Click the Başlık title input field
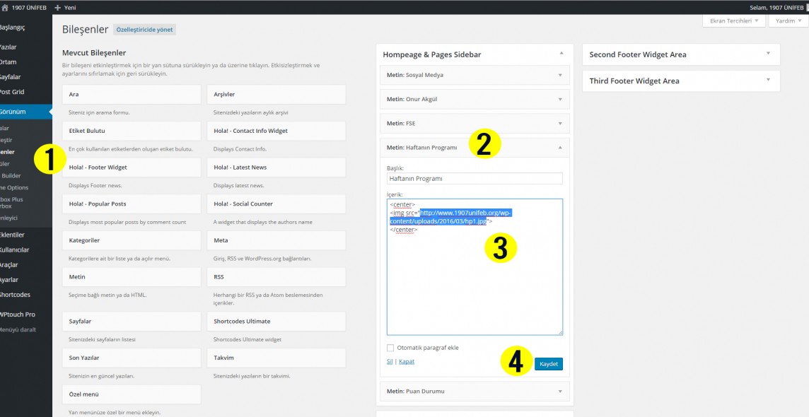The width and height of the screenshot is (809, 417). pos(475,179)
